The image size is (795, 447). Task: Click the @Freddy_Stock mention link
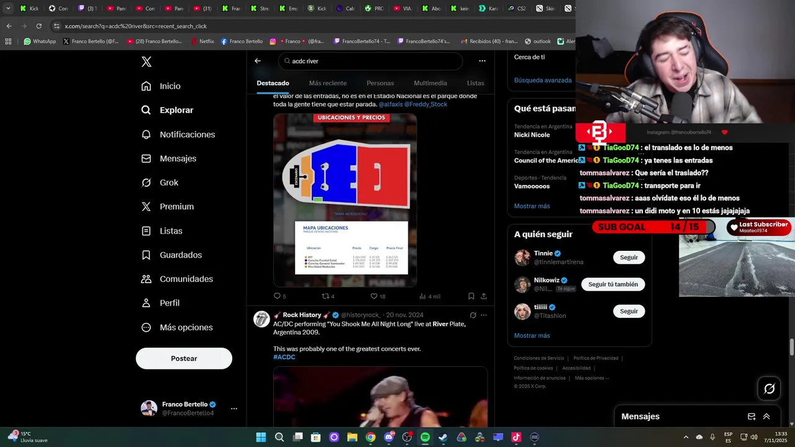point(426,104)
